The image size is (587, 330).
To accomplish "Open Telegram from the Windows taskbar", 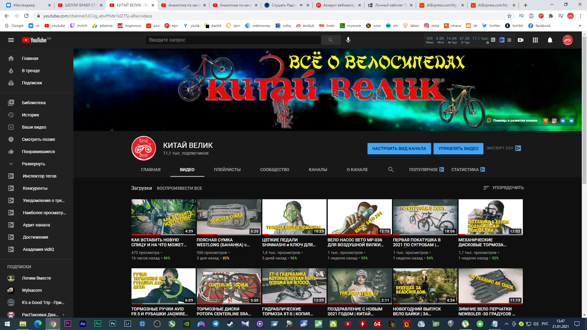I will coord(216,324).
